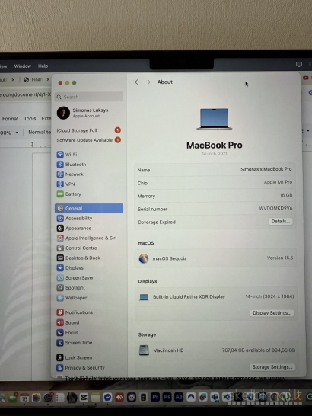Open Messenger from the Dock
This screenshot has width=312, height=416.
coord(107,397)
